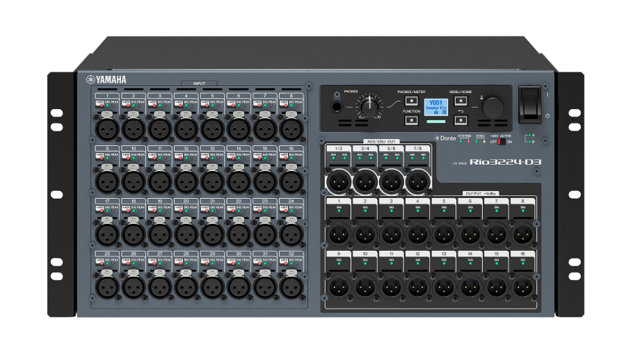This screenshot has width=633, height=344.
Task: Select output XLR connector 5
Action: click(444, 234)
